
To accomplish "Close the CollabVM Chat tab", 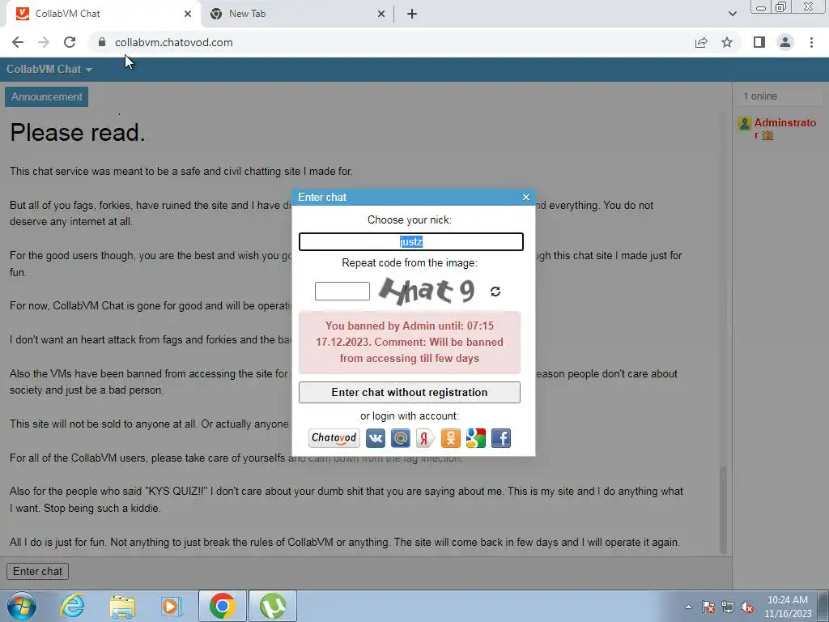I will click(188, 14).
